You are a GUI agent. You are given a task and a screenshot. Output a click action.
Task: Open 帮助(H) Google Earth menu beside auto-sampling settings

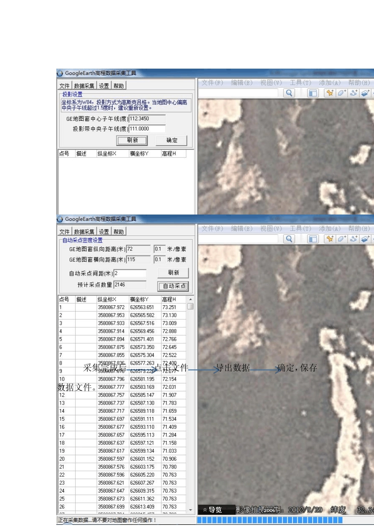[x=359, y=229]
